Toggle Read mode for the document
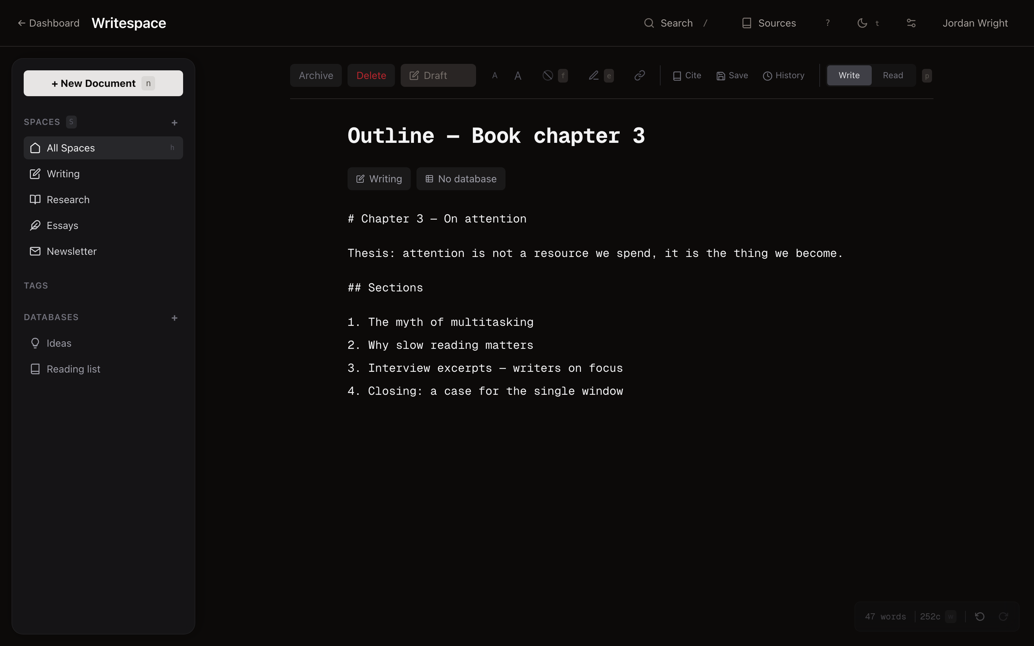 point(893,75)
